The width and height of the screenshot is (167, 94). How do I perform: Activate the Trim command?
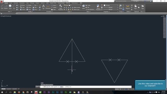35,5
